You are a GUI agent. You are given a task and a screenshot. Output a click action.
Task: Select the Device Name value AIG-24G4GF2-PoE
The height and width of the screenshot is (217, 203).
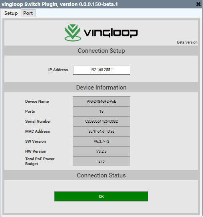(x=101, y=101)
